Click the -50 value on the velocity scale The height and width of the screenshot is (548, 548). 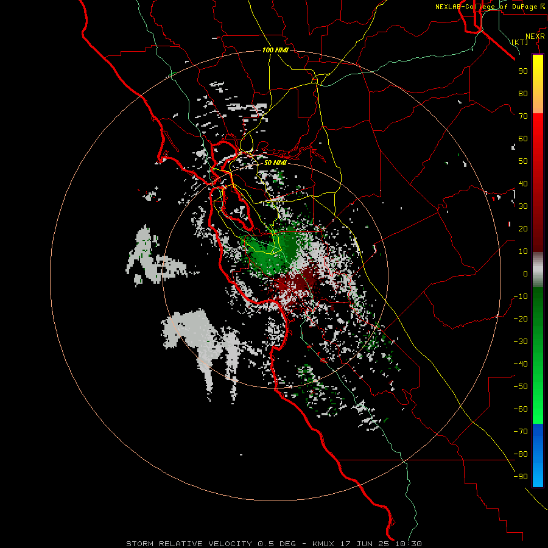521,387
